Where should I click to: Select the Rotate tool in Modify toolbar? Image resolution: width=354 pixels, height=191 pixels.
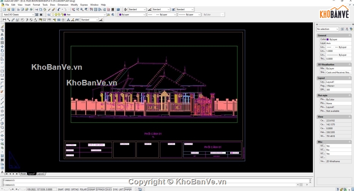click(x=2, y=51)
